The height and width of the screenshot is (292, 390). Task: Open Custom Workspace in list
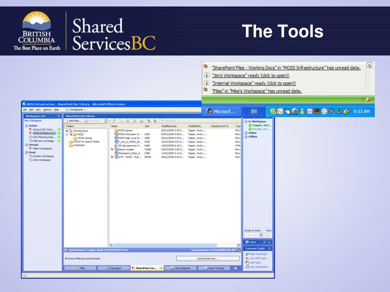click(43, 156)
